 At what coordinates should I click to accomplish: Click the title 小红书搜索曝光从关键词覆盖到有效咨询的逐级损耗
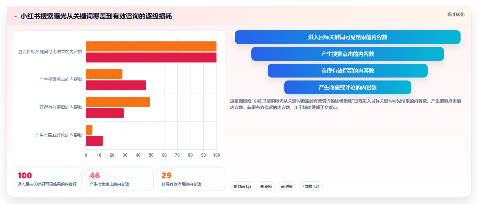pos(96,16)
